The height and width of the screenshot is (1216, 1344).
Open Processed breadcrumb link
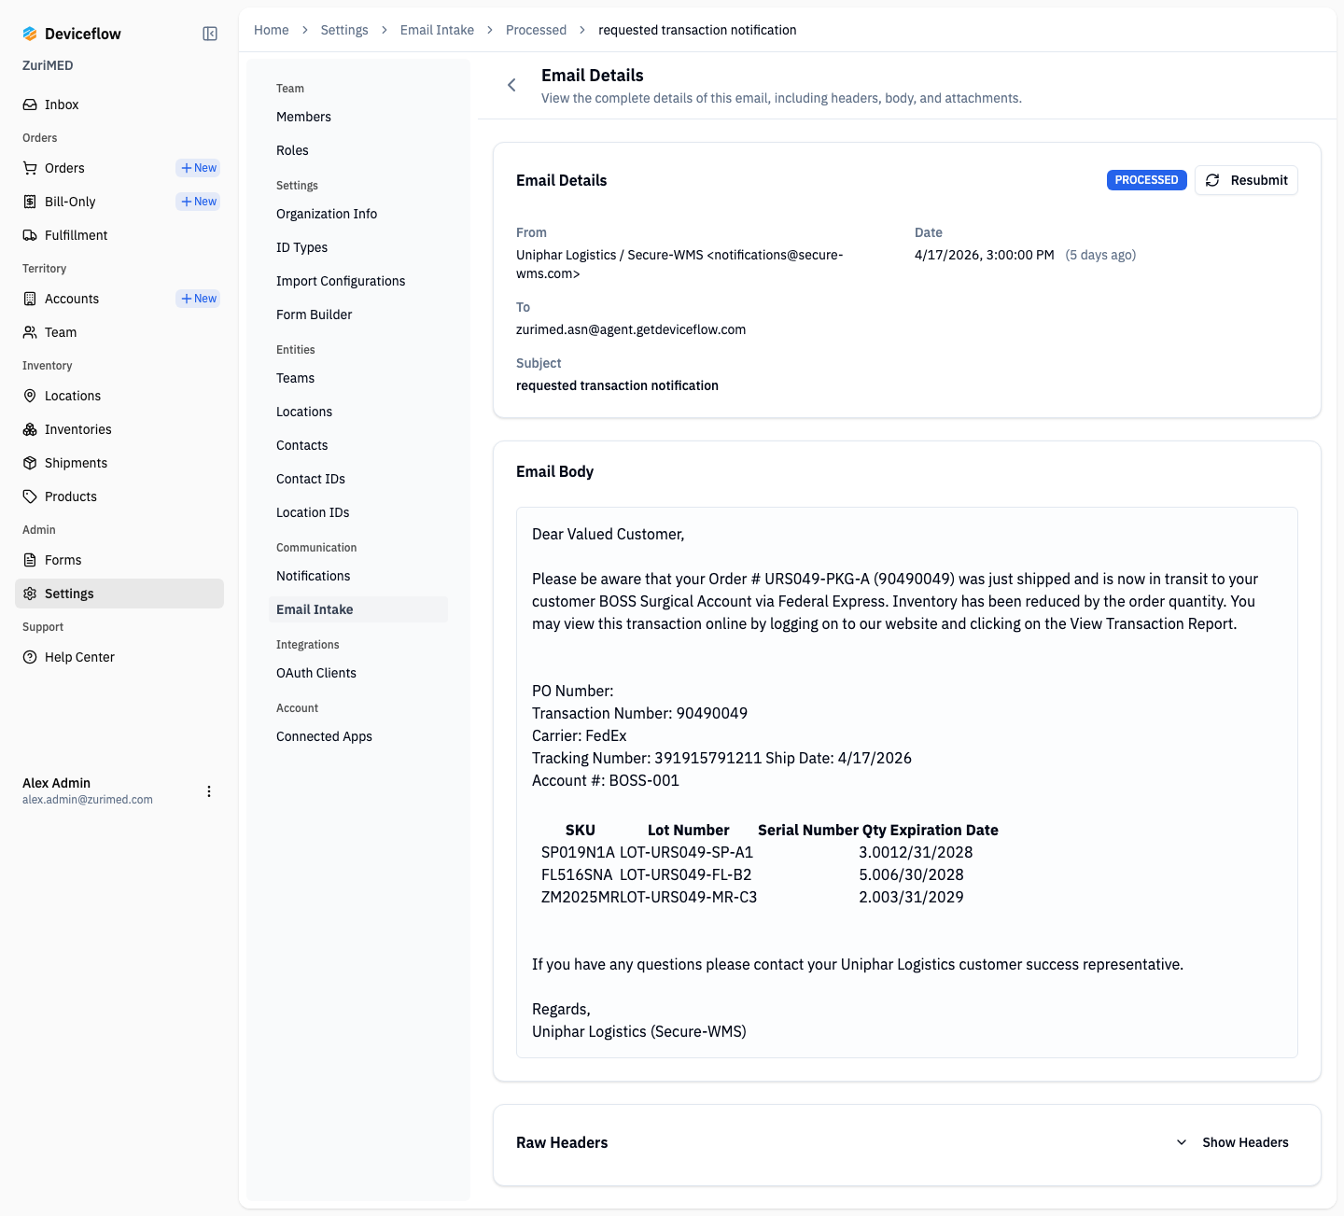coord(536,30)
